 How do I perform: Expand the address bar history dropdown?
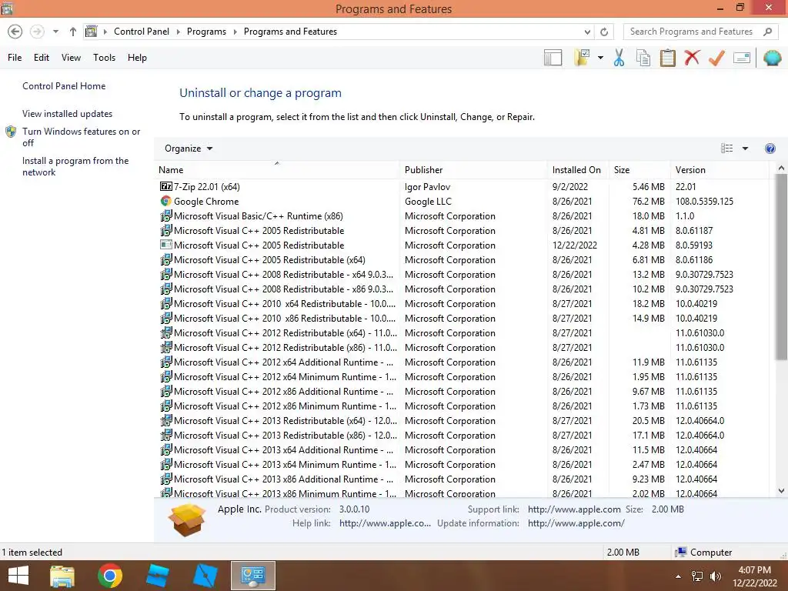tap(587, 32)
